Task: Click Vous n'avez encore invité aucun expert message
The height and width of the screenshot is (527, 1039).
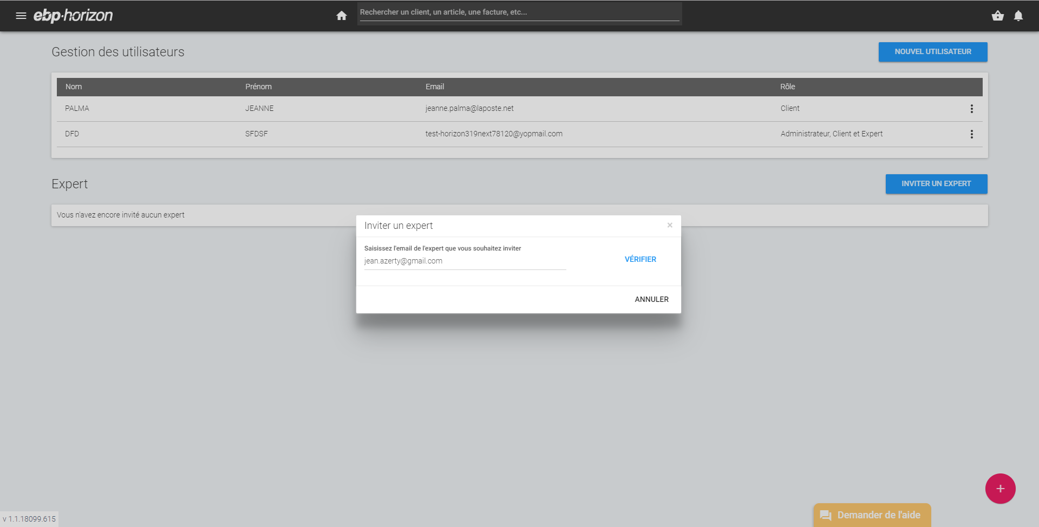Action: coord(121,215)
